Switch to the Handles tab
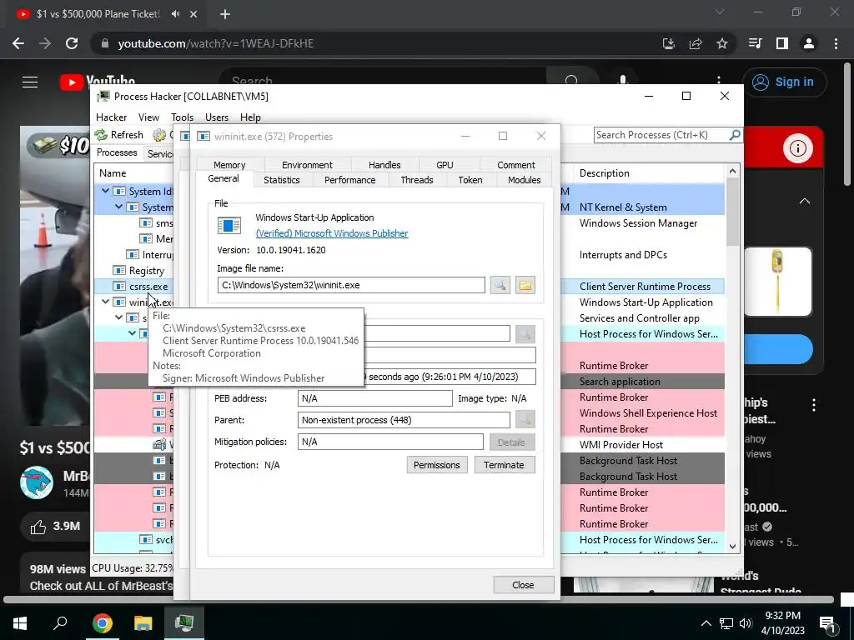Screen dimensions: 854x640 (x=384, y=165)
